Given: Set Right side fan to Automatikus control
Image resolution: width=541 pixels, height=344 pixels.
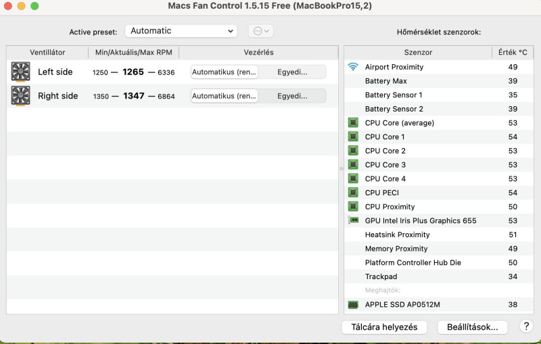Looking at the screenshot, I should 225,96.
